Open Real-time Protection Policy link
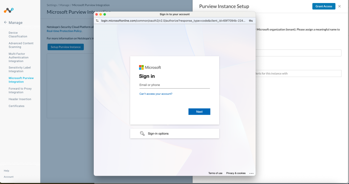Screen dimensions: 349x184 click(x=64, y=31)
